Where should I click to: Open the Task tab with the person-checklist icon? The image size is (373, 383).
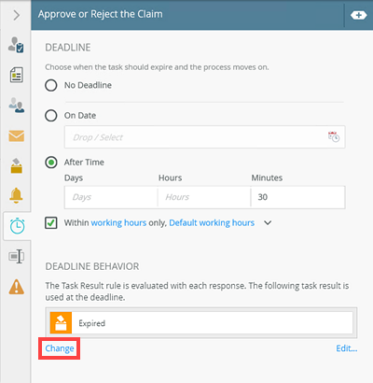[16, 45]
